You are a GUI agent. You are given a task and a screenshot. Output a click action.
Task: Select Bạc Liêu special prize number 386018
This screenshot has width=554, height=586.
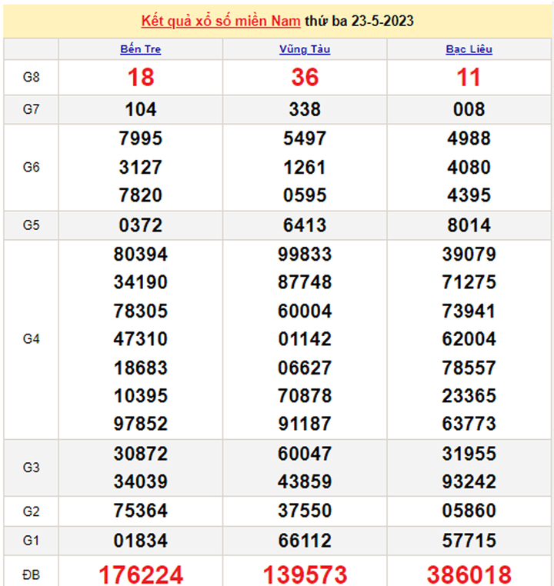click(x=469, y=574)
